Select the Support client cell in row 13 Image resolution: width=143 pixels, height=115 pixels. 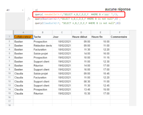[x=43, y=85]
